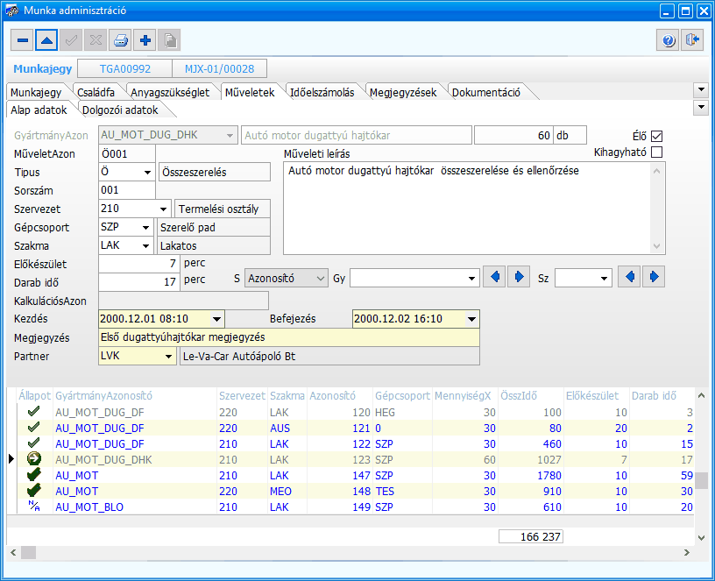Open help with question mark icon
Screen dimensions: 715x581
coord(668,40)
